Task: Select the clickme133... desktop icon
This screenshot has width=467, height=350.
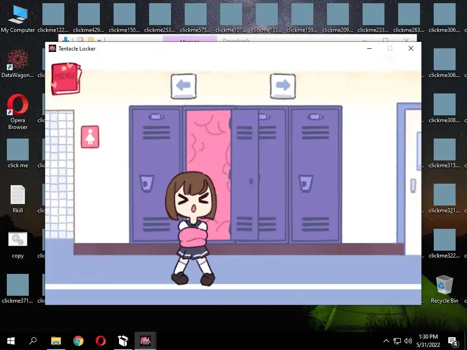Action: tap(266, 18)
